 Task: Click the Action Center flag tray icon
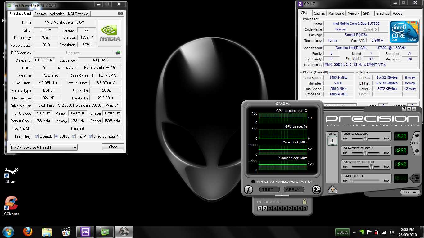coord(369,232)
